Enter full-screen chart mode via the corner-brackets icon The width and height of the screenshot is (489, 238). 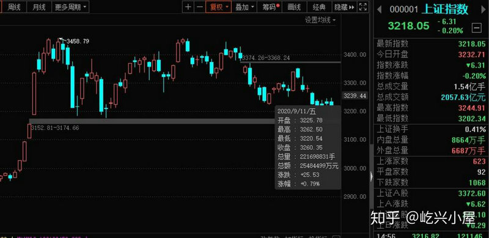coord(362,7)
